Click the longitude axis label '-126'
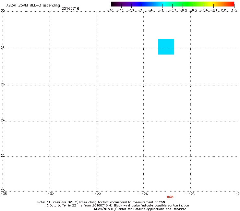The image size is (240, 211). (x=144, y=194)
